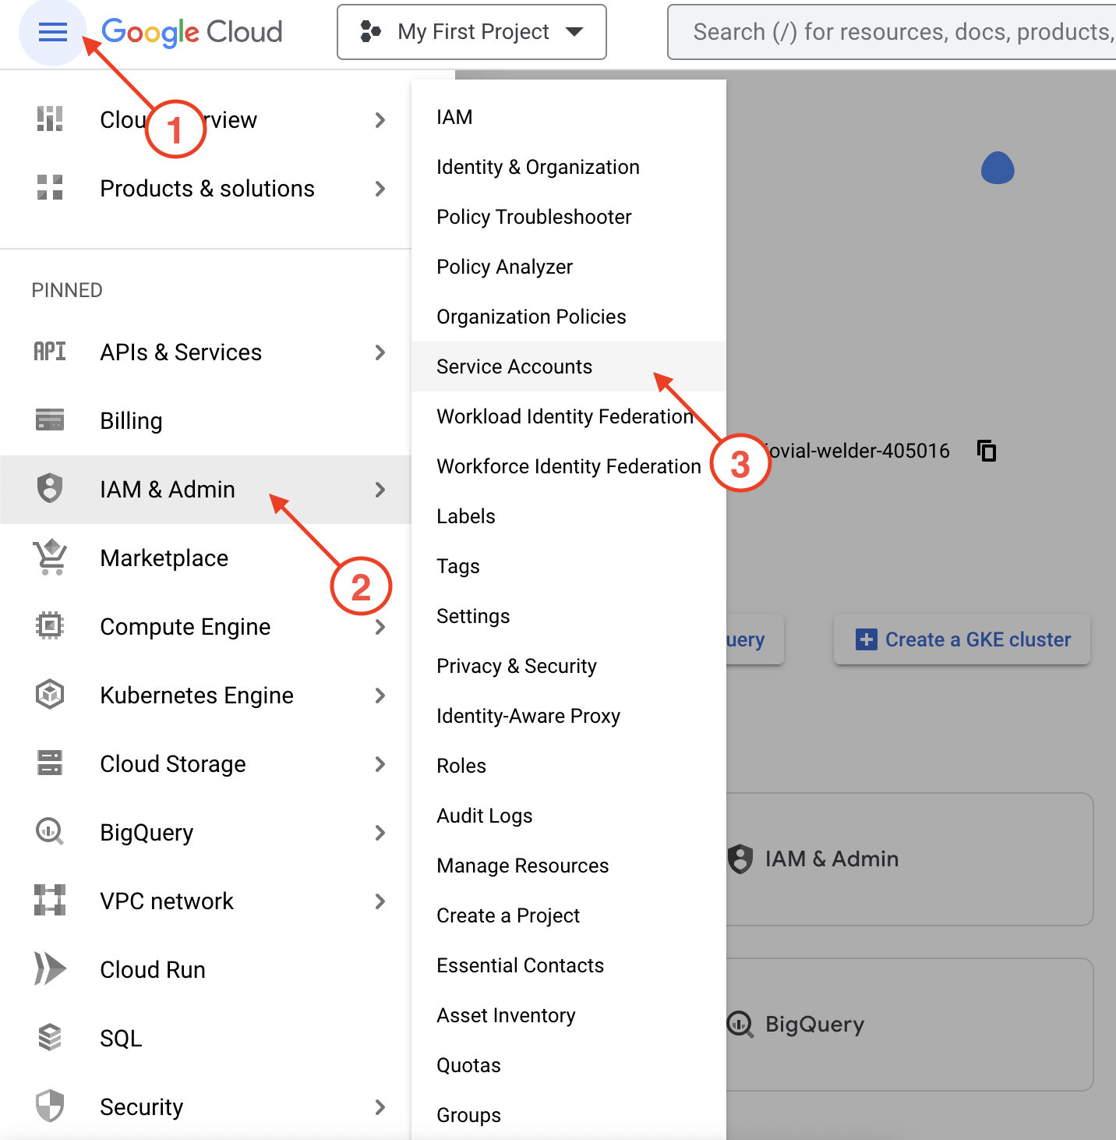
Task: Expand the Security chevron
Action: click(380, 1107)
